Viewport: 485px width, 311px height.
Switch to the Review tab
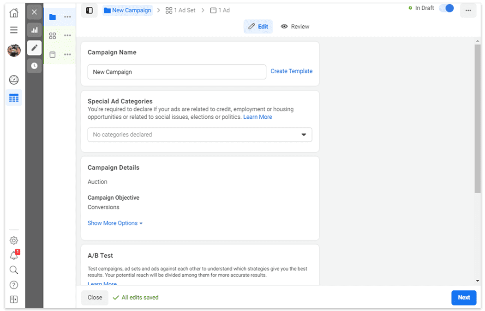(295, 26)
